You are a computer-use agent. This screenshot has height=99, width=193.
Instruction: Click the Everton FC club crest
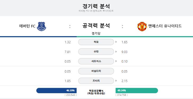point(41,26)
